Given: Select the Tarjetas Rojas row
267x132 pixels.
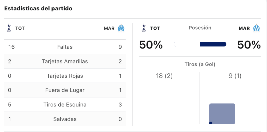Looking at the screenshot, I should (x=65, y=76).
